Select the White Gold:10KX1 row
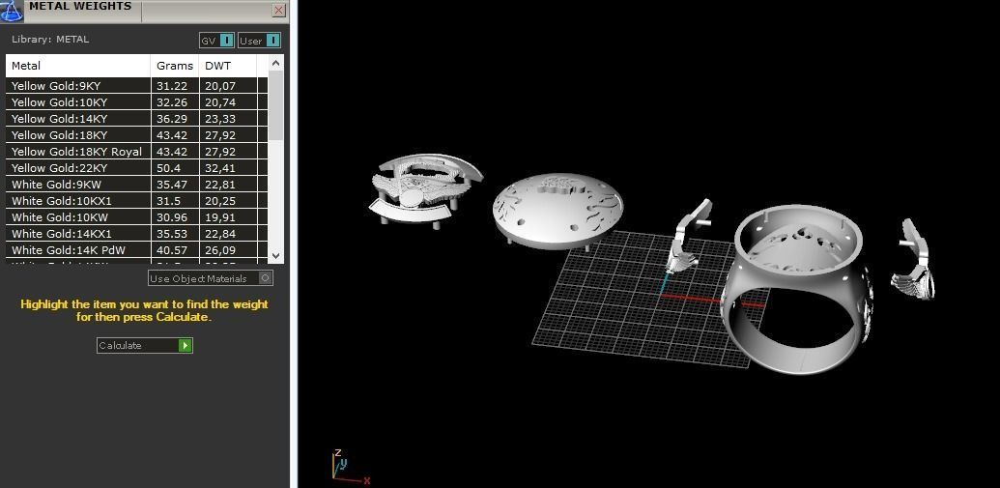Image resolution: width=1000 pixels, height=488 pixels. pyautogui.click(x=136, y=201)
